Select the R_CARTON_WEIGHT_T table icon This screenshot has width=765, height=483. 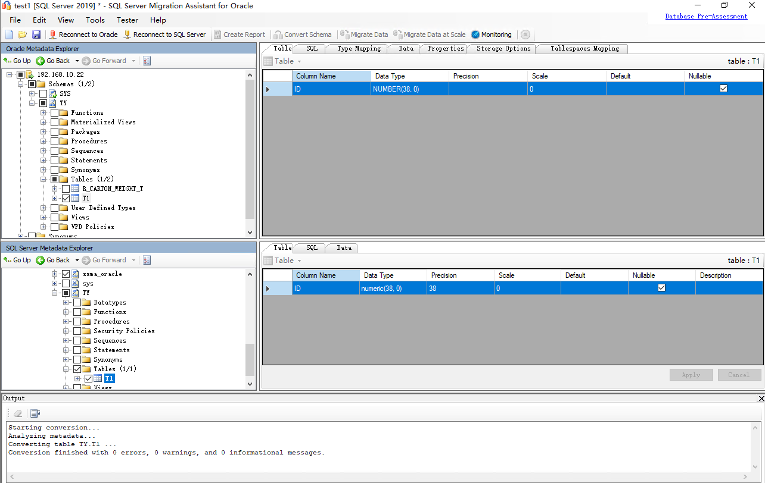(x=75, y=189)
